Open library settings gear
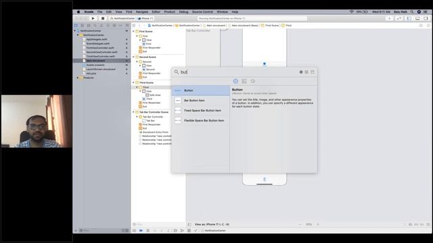The image size is (433, 243). click(x=301, y=72)
